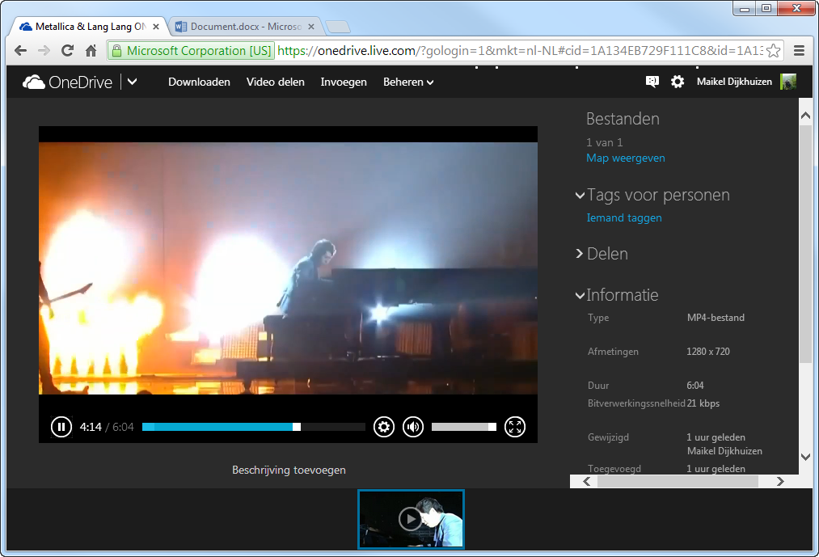Bookmark this page with the star

[774, 51]
